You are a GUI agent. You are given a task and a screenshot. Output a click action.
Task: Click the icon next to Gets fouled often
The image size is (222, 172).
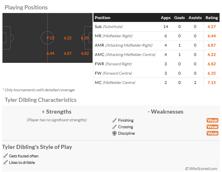[x=5, y=156]
